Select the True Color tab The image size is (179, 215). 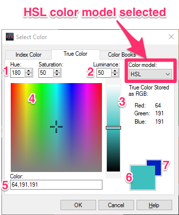point(76,54)
